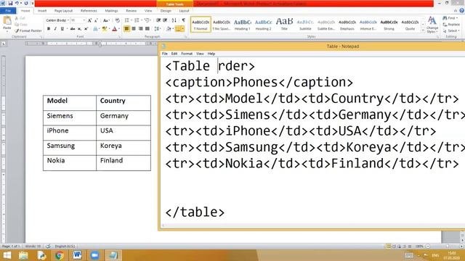Apply the Heading 1 style

(243, 24)
